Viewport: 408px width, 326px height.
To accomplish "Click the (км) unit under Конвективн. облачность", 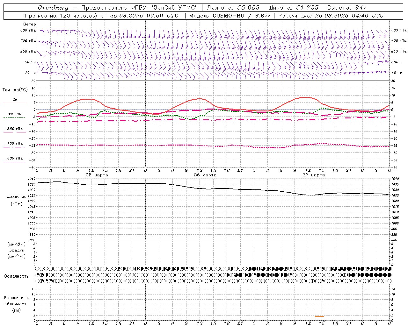I will pos(17,310).
